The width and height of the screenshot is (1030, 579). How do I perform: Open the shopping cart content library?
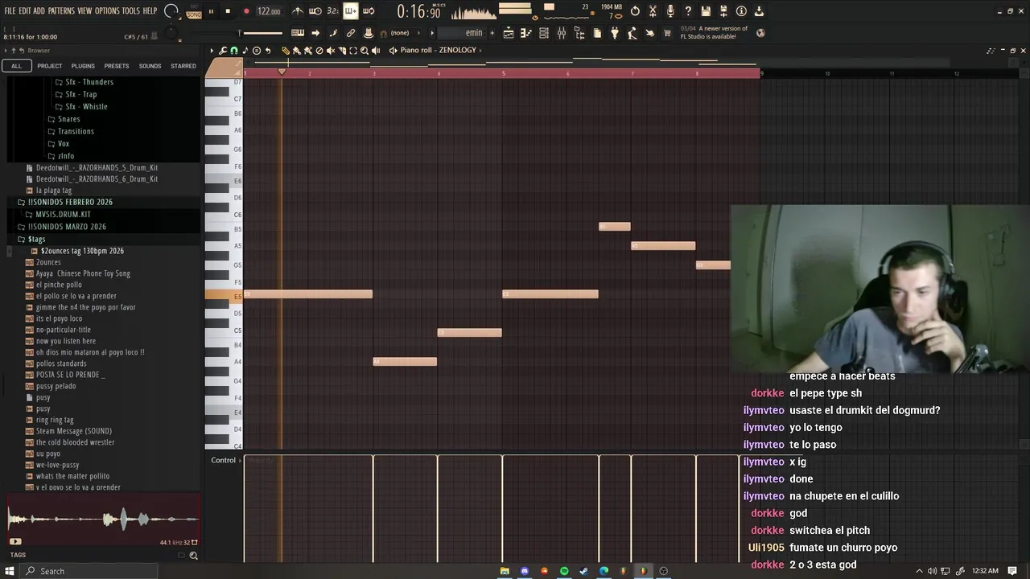pos(667,33)
